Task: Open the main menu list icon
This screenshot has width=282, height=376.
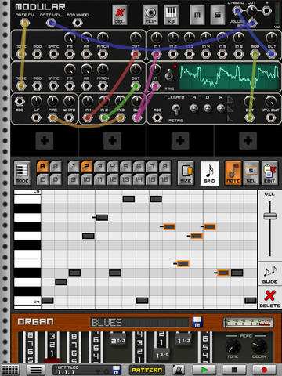Action: pos(36,370)
